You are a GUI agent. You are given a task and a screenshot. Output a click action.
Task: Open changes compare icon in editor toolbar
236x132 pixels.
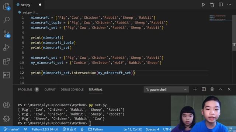pos(212,5)
